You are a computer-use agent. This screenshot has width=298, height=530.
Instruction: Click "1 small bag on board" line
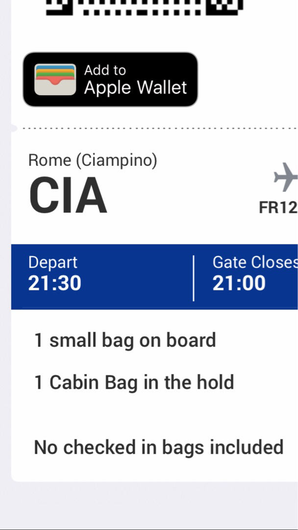pyautogui.click(x=125, y=340)
